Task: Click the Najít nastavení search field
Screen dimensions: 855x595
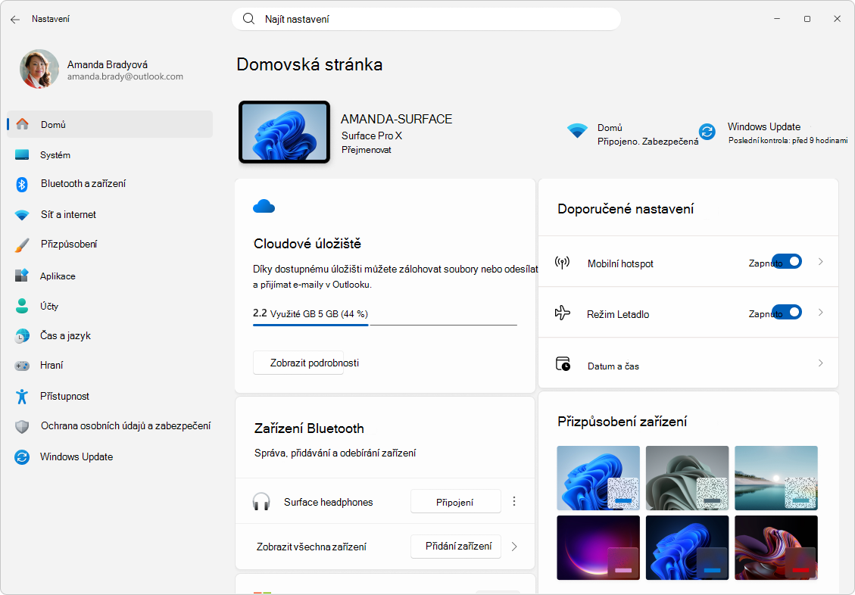Action: 426,19
